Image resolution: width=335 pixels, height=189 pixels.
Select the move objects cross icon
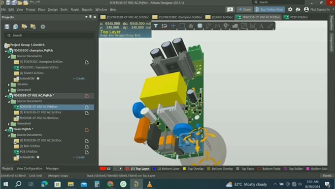click(x=173, y=26)
